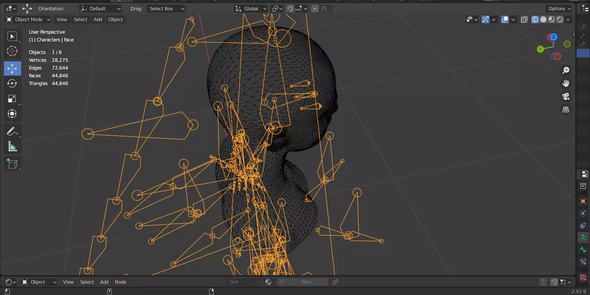Click the zoom magnifier viewport icon
This screenshot has height=295, width=590.
pyautogui.click(x=566, y=70)
